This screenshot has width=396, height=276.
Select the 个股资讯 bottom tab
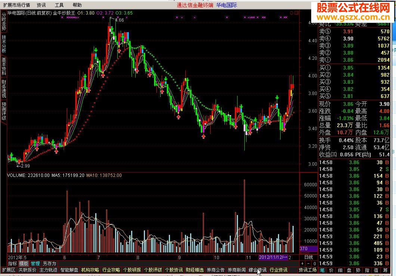(x=174, y=270)
